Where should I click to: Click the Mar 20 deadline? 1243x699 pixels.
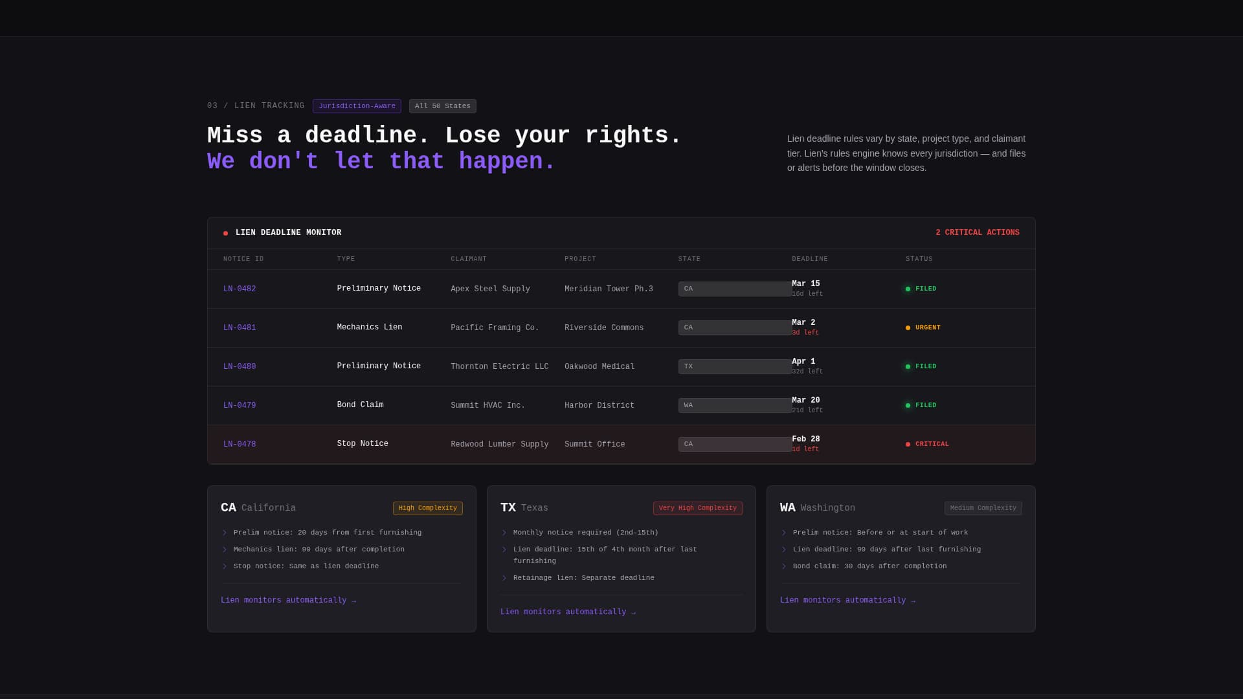pyautogui.click(x=806, y=401)
